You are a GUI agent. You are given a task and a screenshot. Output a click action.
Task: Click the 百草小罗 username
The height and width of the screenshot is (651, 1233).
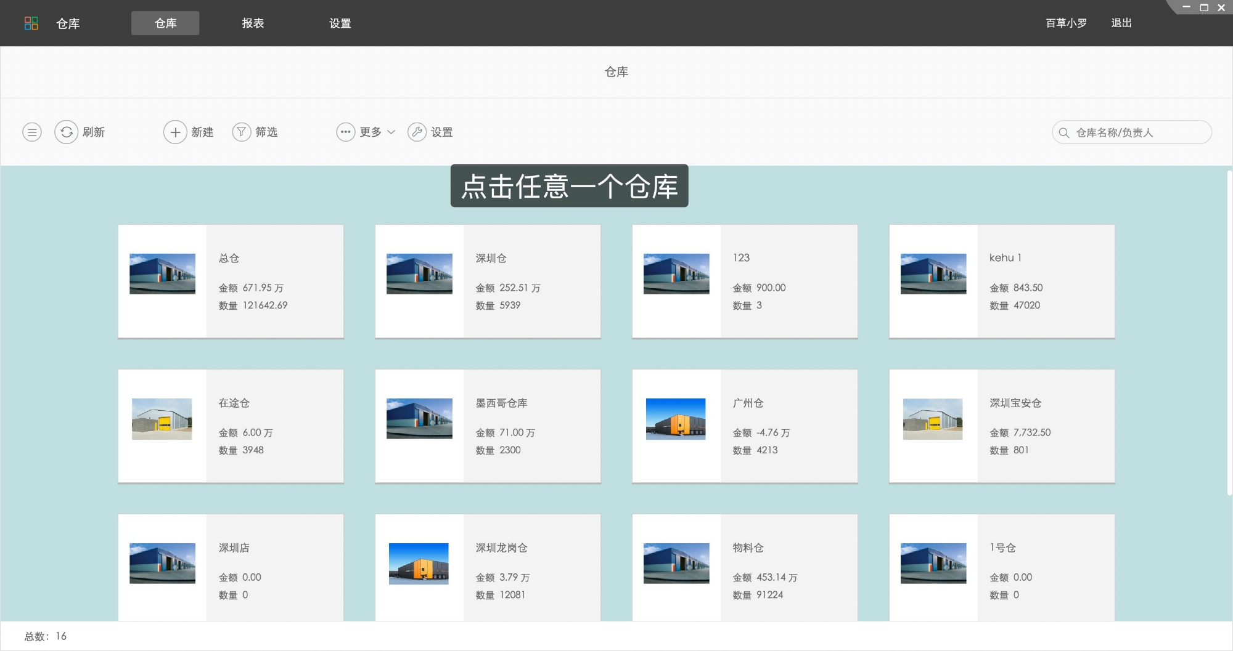tap(1067, 23)
